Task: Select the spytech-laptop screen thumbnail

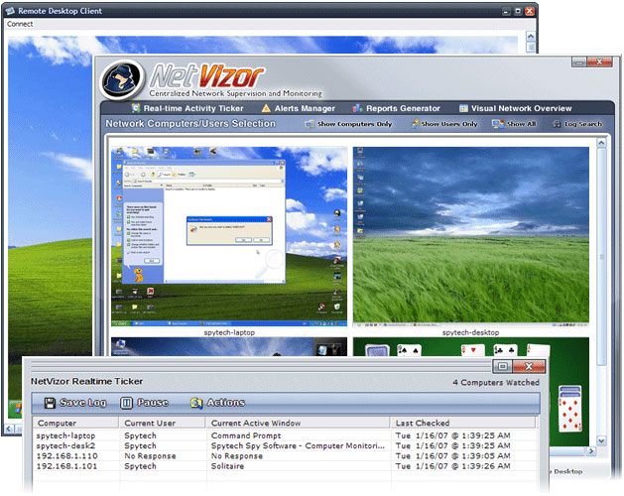Action: click(x=229, y=236)
